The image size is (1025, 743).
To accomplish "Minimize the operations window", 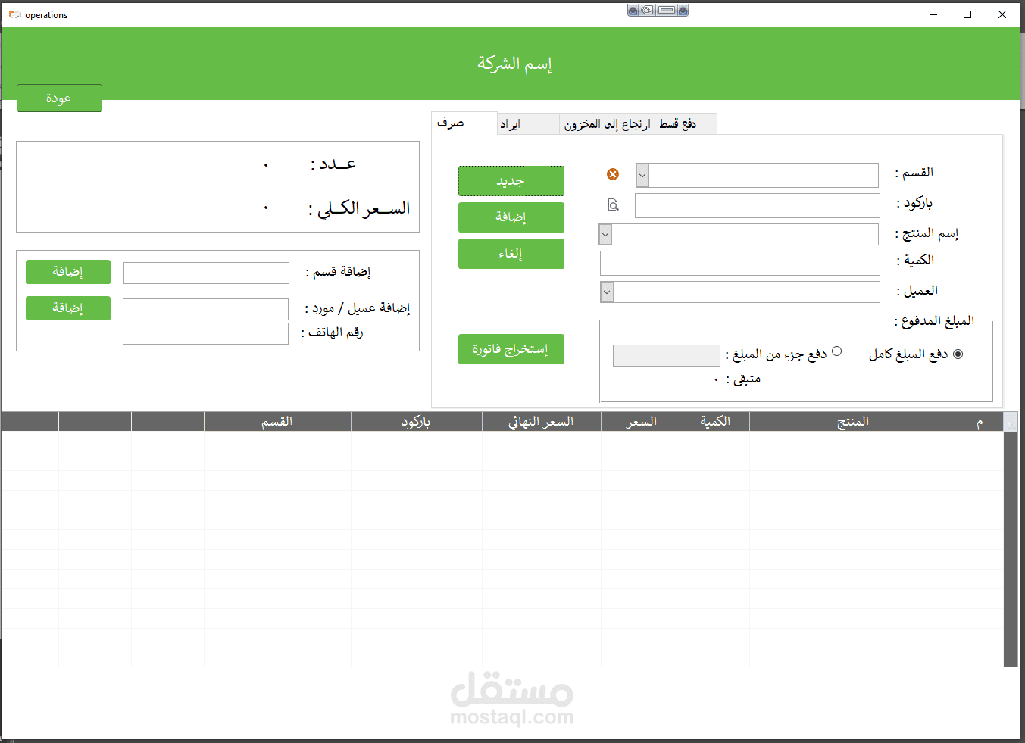I will (933, 14).
